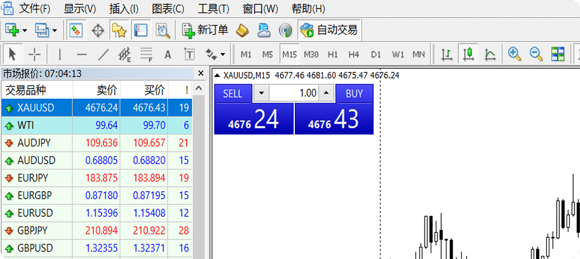This screenshot has width=580, height=259.
Task: Click the text label 'A' tool
Action: pyautogui.click(x=168, y=54)
